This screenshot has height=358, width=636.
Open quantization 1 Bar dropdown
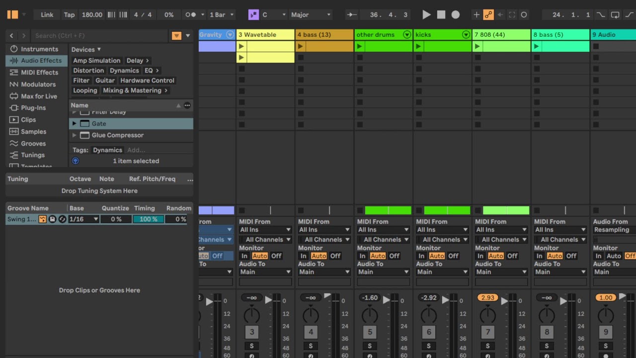tap(221, 14)
